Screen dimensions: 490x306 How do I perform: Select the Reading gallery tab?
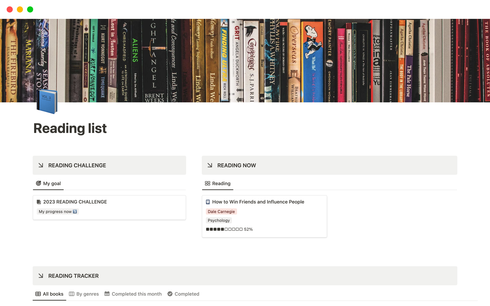click(221, 183)
